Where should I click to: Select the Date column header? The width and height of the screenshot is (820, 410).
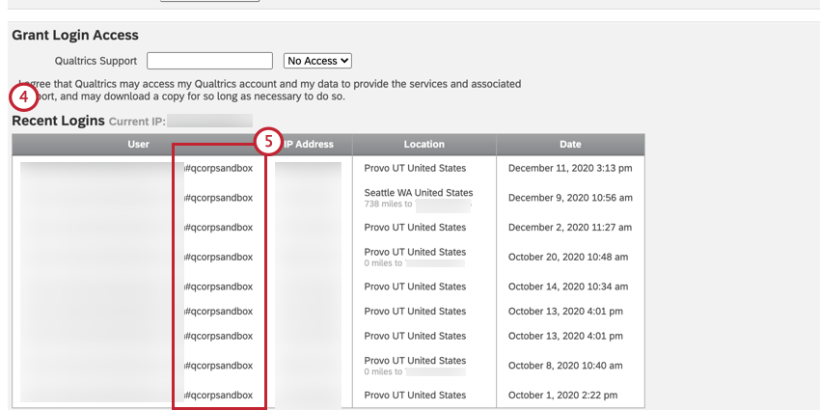(x=570, y=145)
